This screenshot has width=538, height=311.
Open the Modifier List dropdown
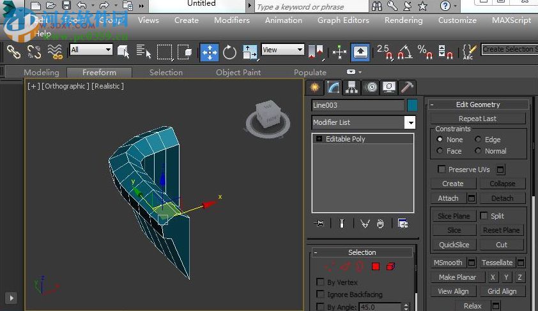(410, 122)
